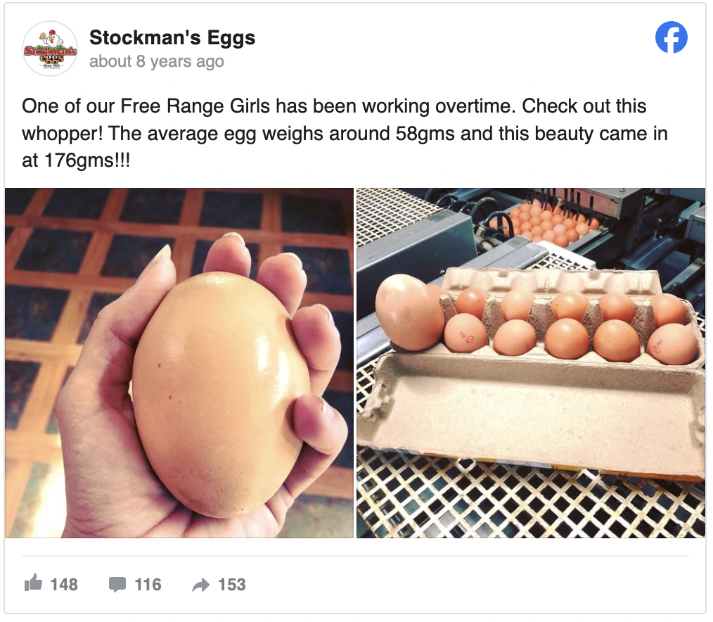Click the 148 likes count
Viewport: 713px width, 622px height.
64,584
